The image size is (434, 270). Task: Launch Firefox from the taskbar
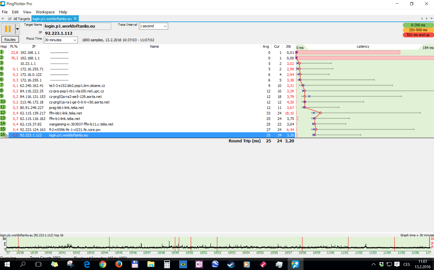click(119, 264)
